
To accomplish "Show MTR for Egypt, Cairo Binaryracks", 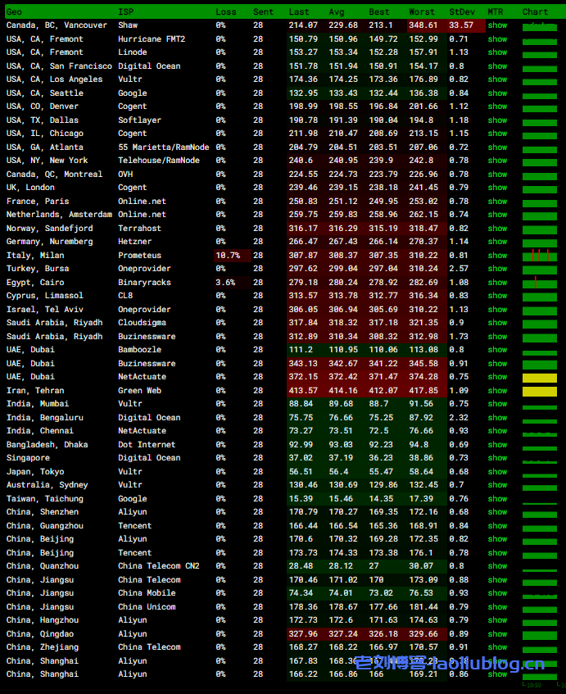I will 497,283.
